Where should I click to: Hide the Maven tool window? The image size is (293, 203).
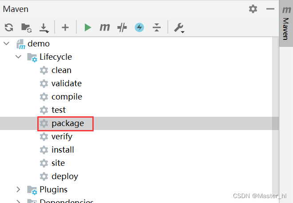[270, 9]
